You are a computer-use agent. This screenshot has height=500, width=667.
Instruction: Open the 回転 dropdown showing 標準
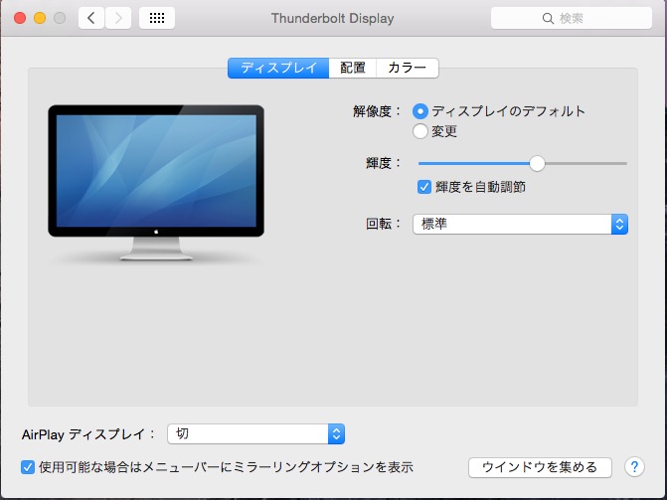tap(520, 225)
